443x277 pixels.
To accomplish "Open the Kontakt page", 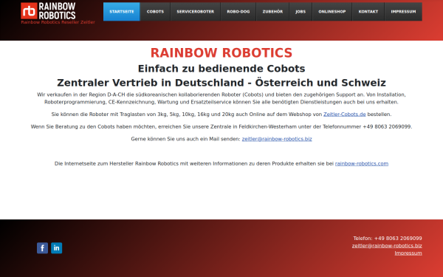I will click(368, 12).
